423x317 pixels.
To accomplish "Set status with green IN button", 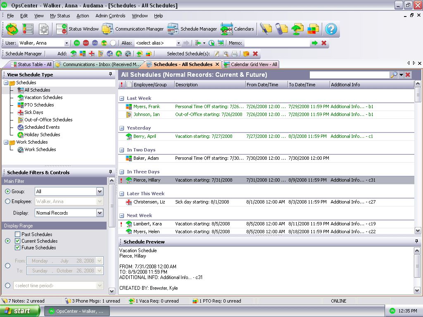I will point(77,43).
